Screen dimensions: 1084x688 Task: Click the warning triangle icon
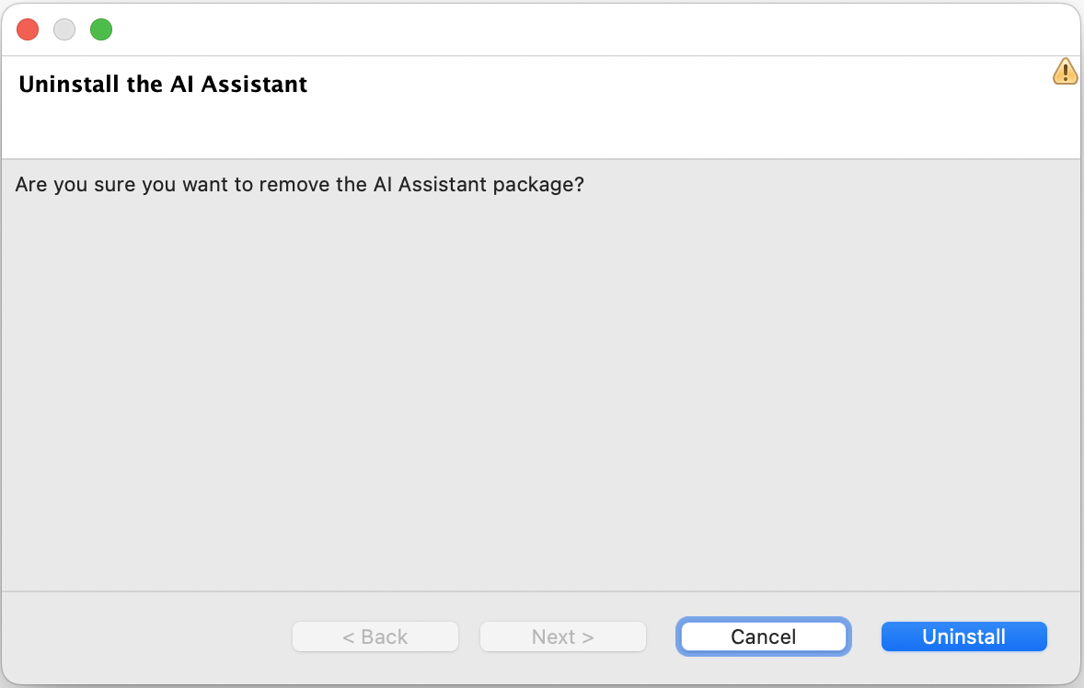(x=1065, y=72)
